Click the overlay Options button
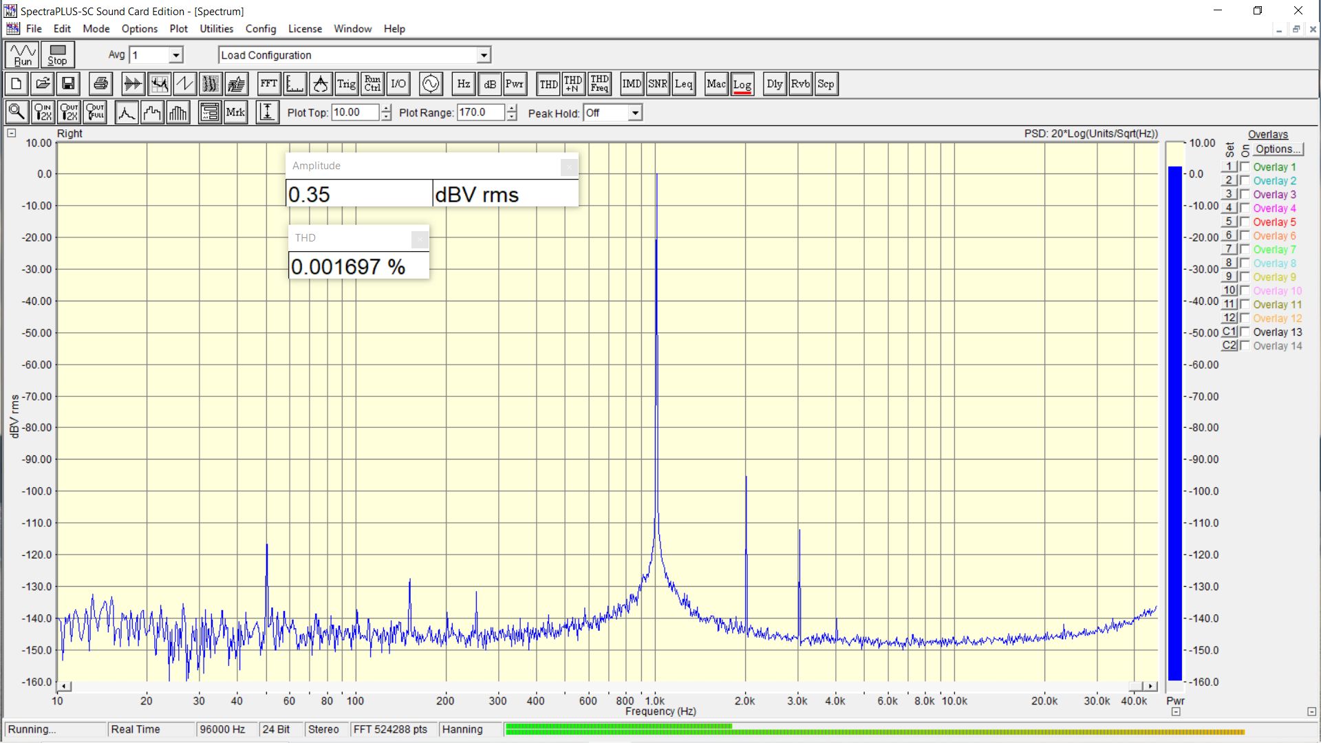Screen dimensions: 1321x743 [x=1277, y=149]
